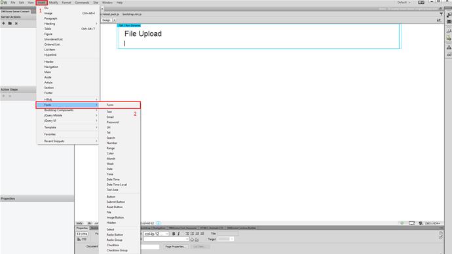The width and height of the screenshot is (452, 254).
Task: Click the Title input field
Action: [x=228, y=234]
